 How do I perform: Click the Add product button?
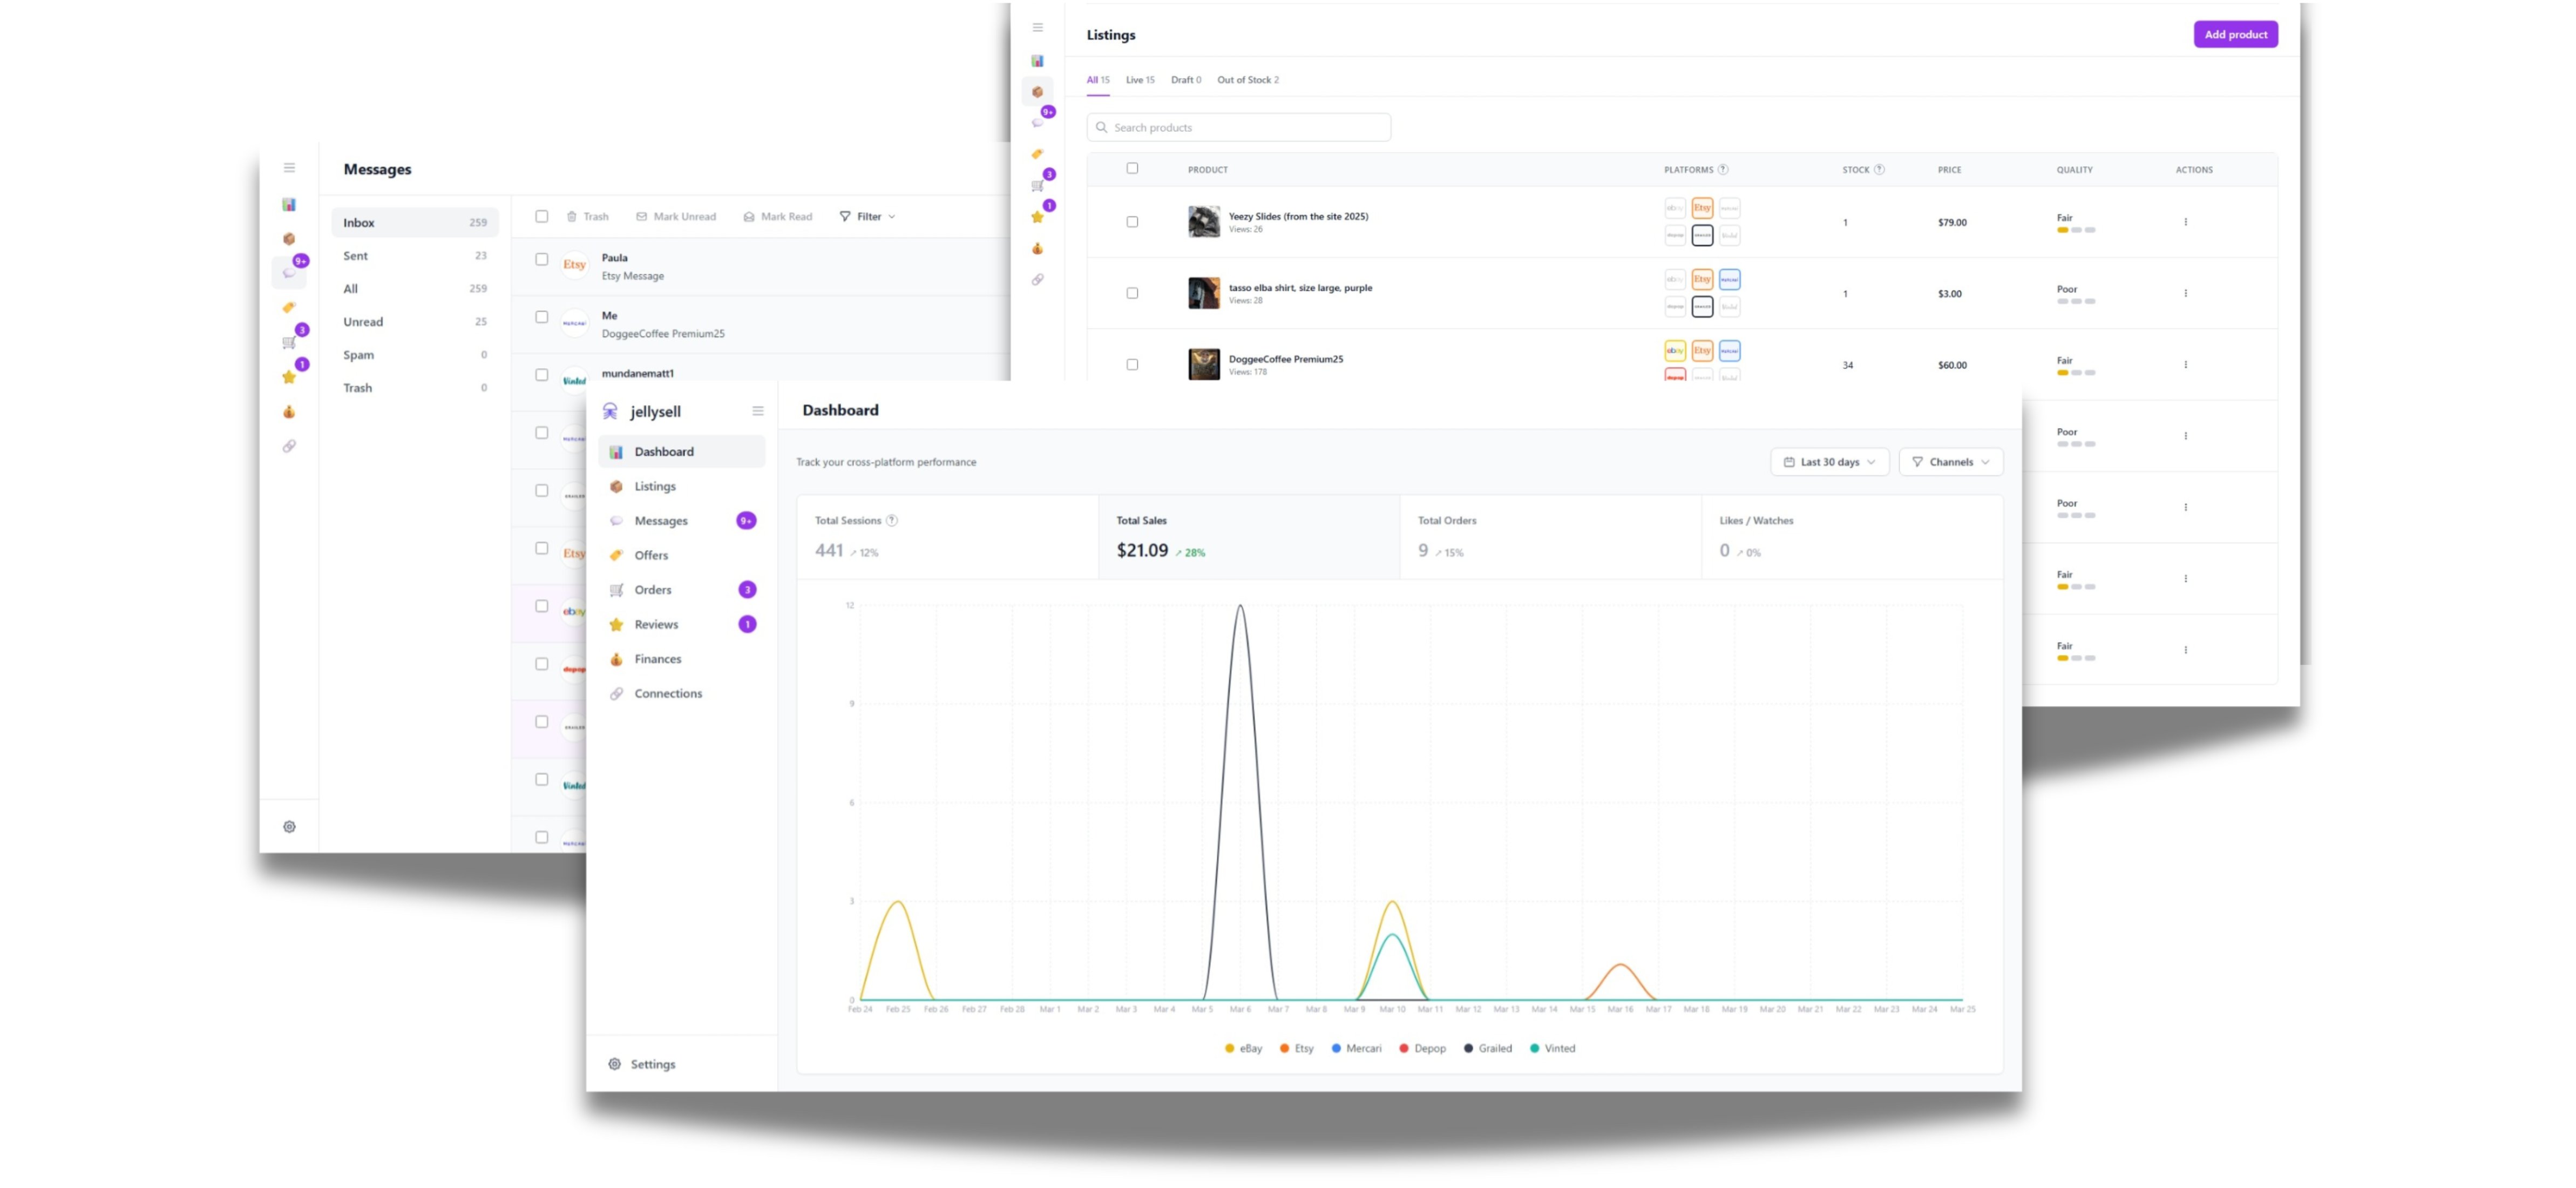coord(2236,33)
